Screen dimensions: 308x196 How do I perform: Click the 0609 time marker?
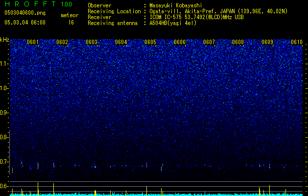point(267,42)
